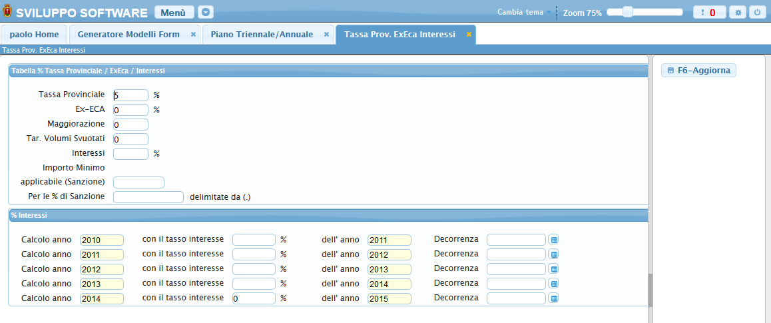Focus the Importo Minimo applicabile (Sanzione) field
The height and width of the screenshot is (323, 771).
[138, 182]
